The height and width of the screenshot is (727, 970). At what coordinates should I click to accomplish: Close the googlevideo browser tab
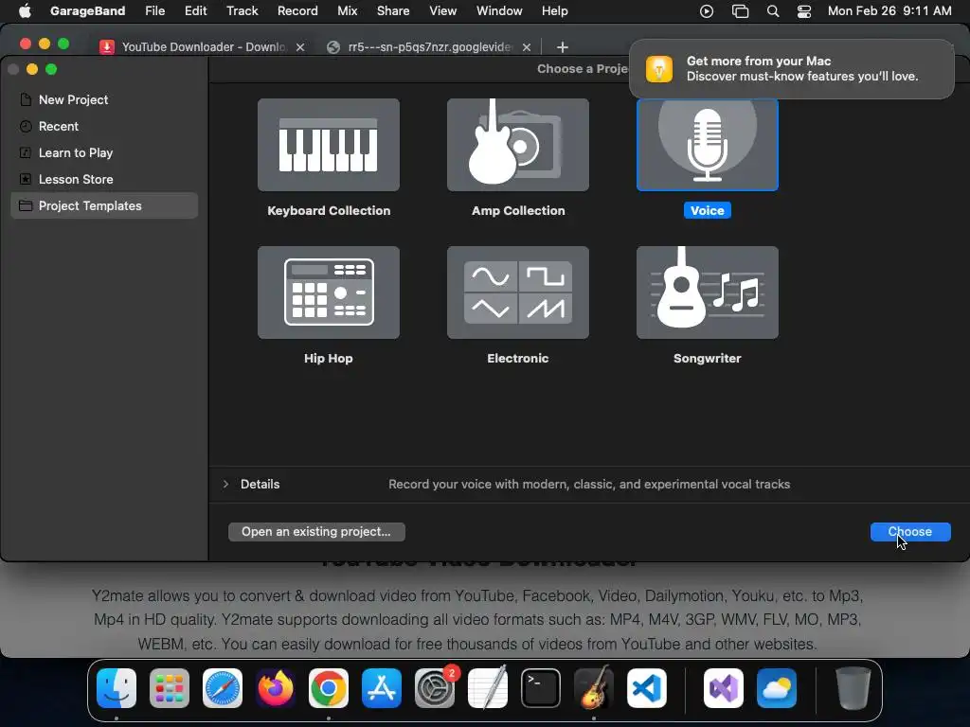coord(527,47)
